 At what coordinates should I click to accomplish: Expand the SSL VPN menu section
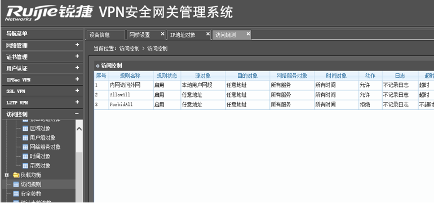click(x=77, y=91)
